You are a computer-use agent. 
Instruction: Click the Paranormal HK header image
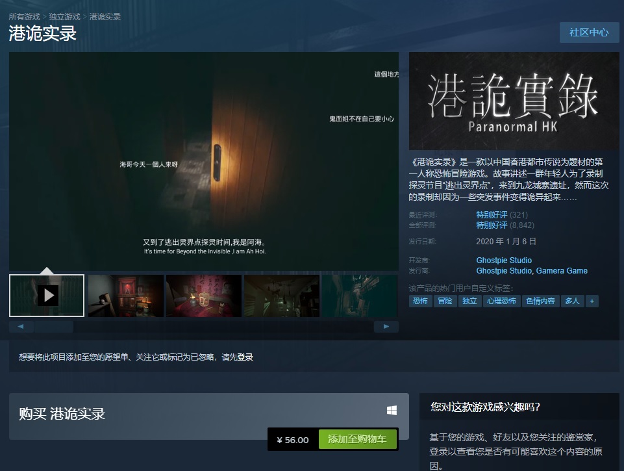(514, 101)
